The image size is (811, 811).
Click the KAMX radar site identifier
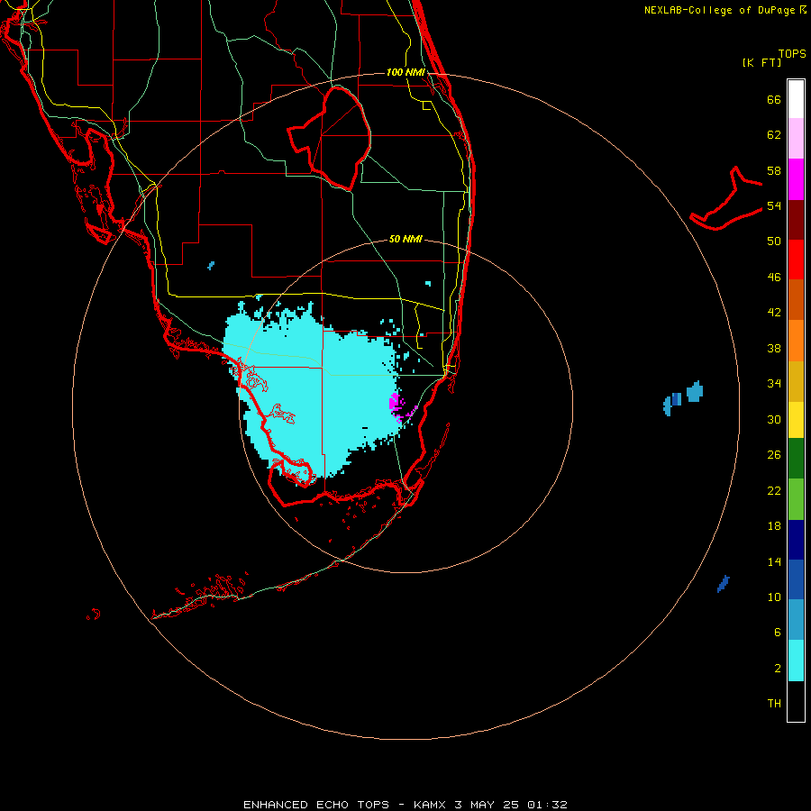click(431, 805)
